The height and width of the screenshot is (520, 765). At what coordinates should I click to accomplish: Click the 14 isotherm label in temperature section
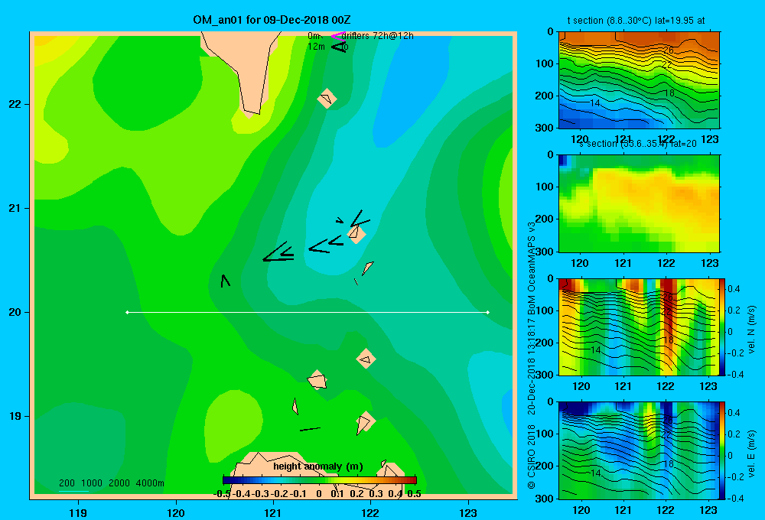[x=594, y=103]
